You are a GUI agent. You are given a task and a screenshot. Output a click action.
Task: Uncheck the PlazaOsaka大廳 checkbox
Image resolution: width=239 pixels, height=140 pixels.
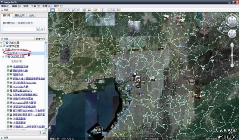coord(8,86)
